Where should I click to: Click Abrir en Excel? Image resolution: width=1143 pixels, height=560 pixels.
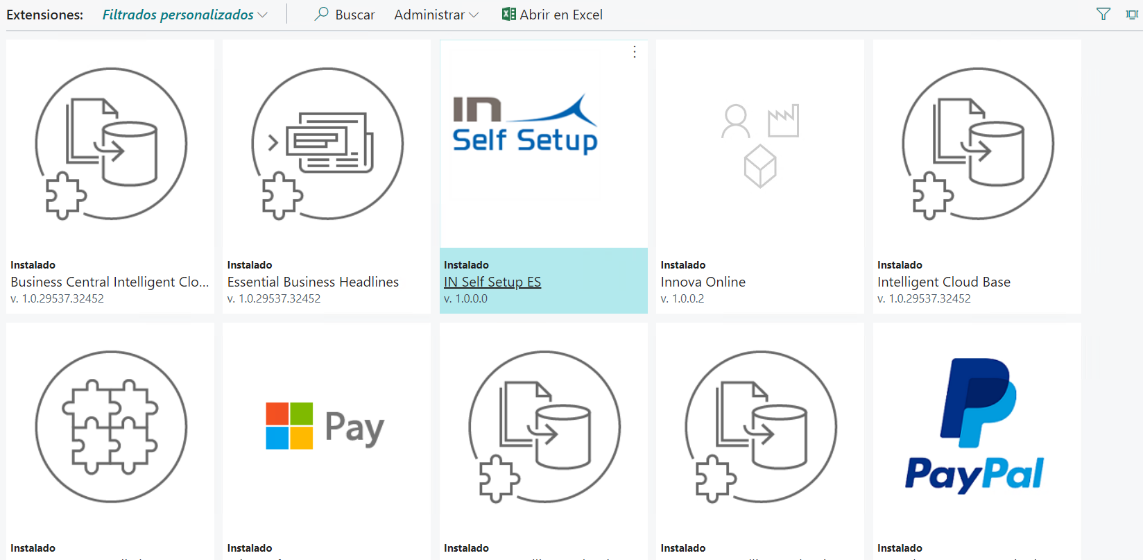pos(552,15)
